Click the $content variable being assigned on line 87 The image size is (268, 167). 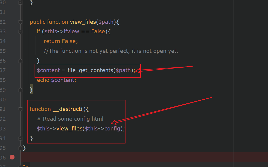click(48, 70)
